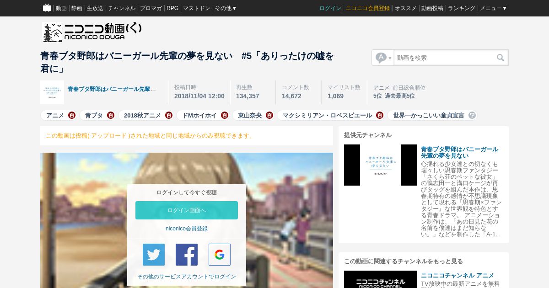Click niconico会員登録 link in login box
The height and width of the screenshot is (288, 549).
coord(187,229)
